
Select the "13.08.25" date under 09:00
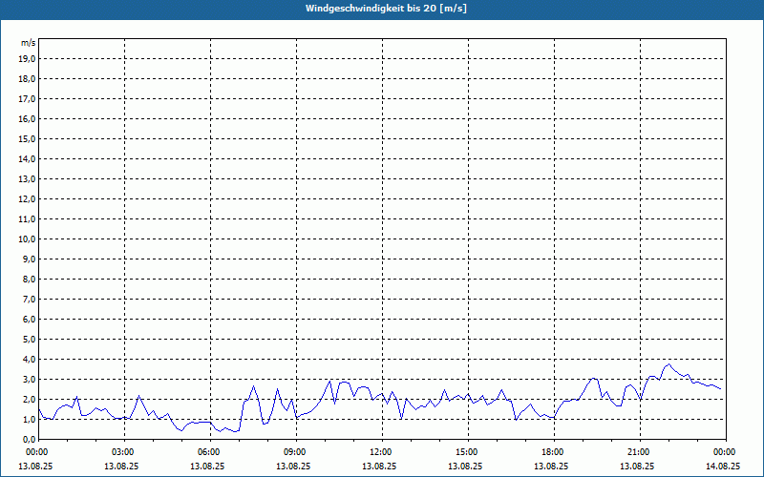pos(293,466)
